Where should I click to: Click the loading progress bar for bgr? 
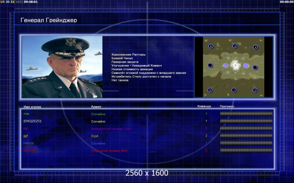pos(246,128)
